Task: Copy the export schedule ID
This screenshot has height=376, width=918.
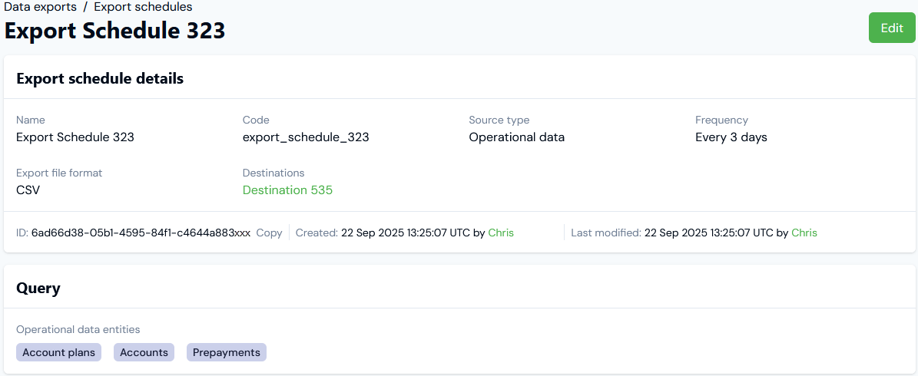Action: click(x=270, y=233)
